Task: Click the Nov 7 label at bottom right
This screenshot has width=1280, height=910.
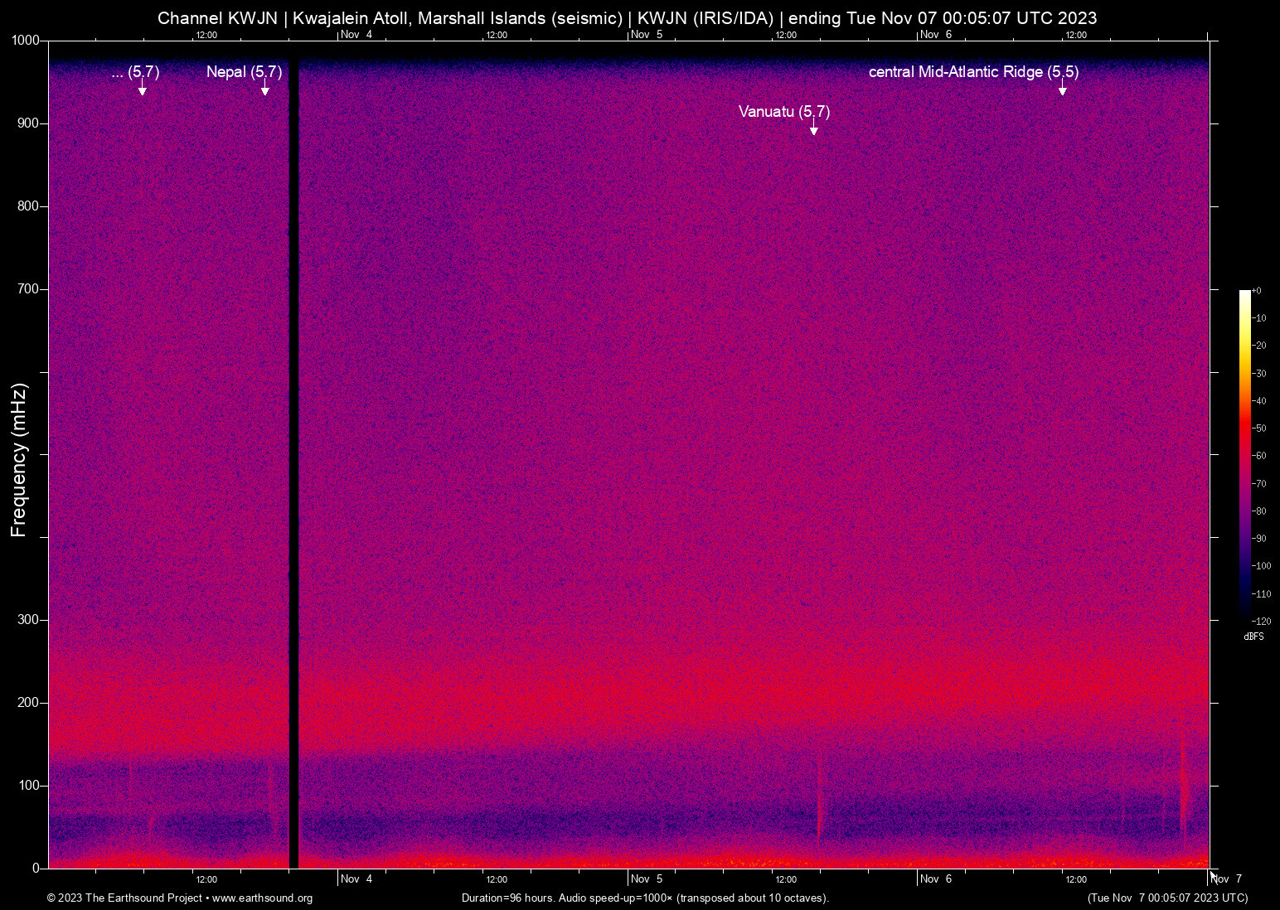Action: (x=1228, y=879)
